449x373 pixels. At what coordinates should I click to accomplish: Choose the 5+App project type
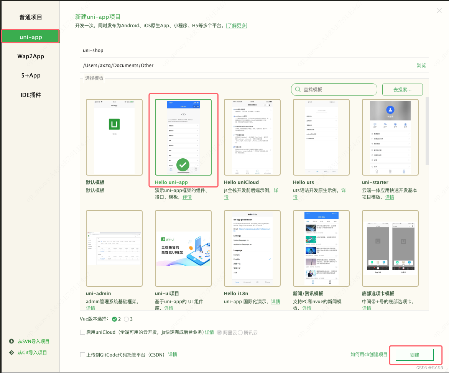31,76
